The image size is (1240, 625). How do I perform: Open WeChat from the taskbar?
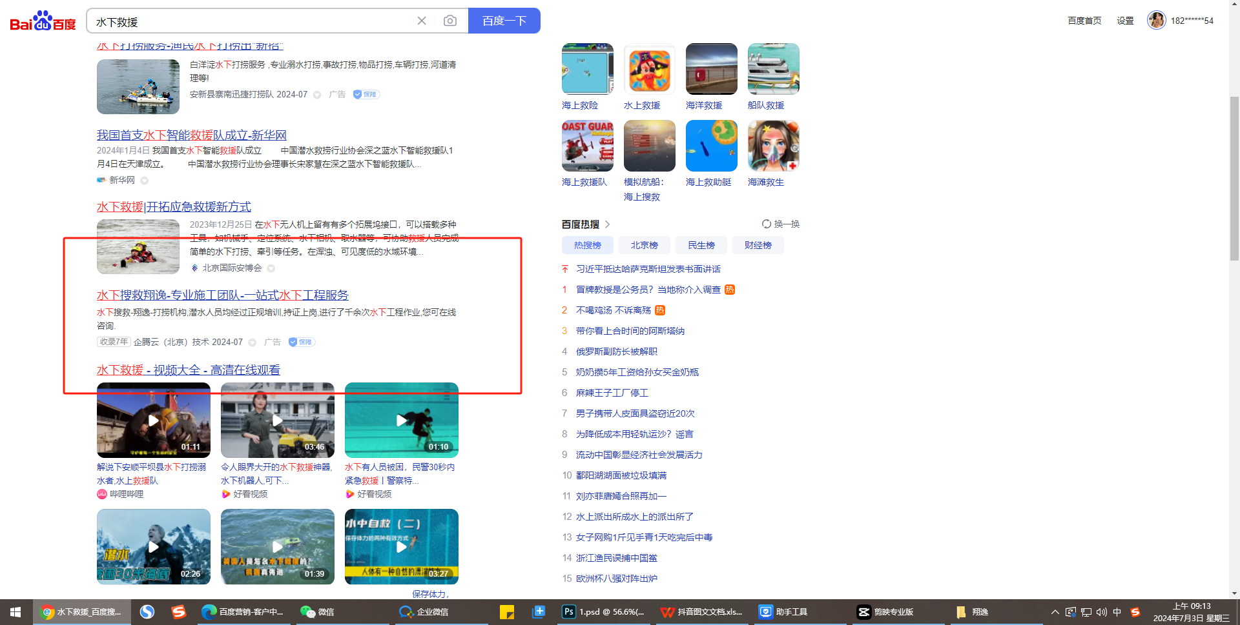point(317,611)
